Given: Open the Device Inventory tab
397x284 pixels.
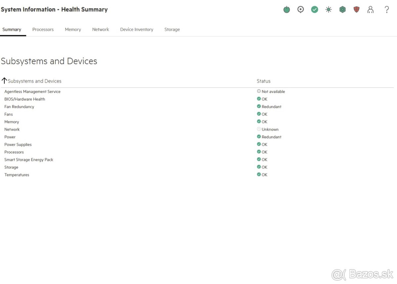Looking at the screenshot, I should tap(137, 29).
